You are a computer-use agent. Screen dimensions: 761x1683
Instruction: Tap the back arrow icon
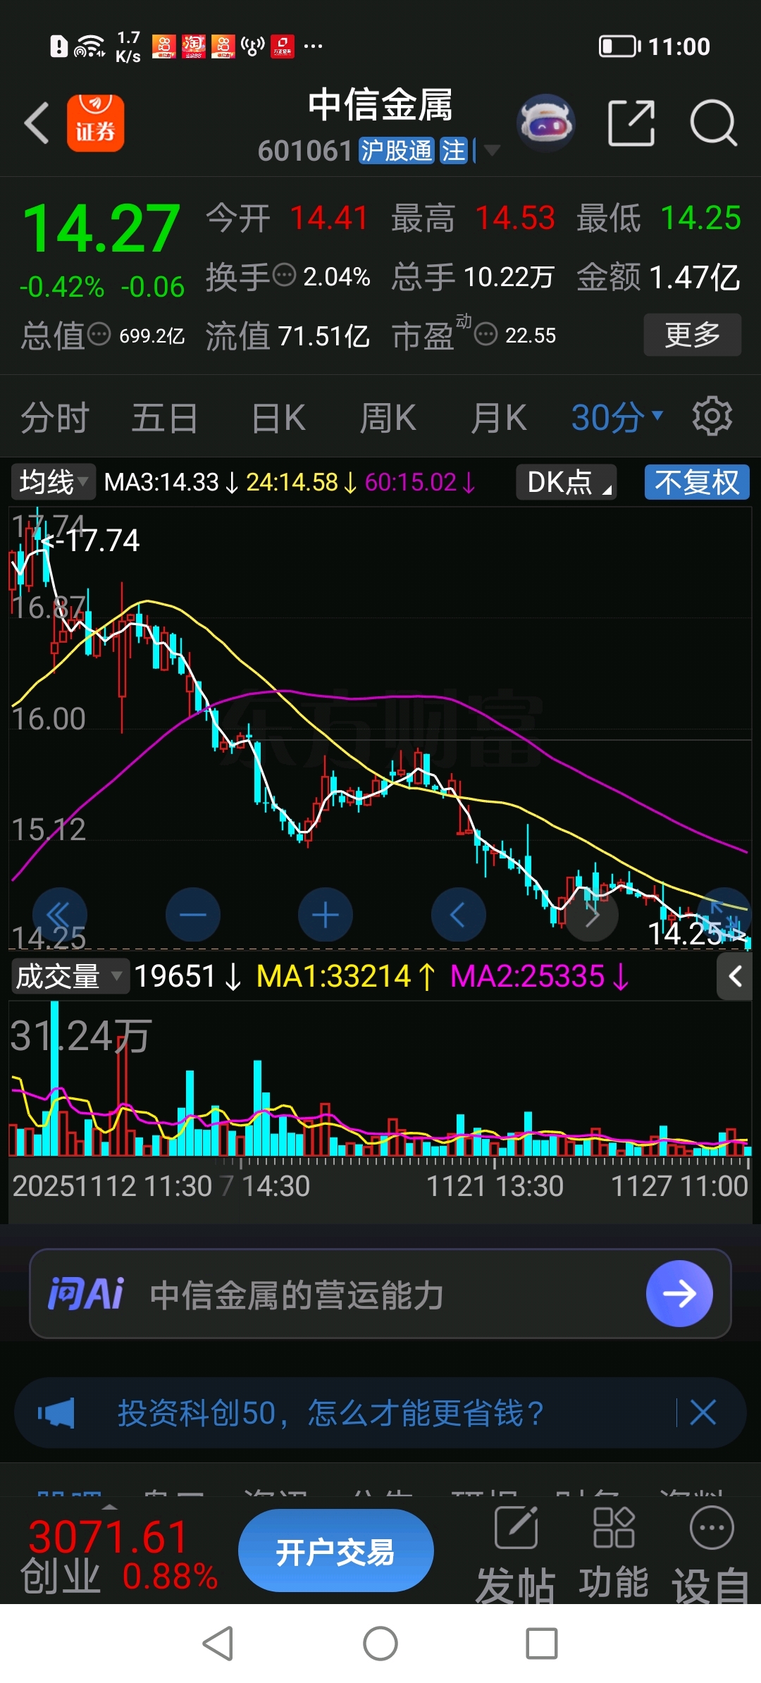[37, 123]
